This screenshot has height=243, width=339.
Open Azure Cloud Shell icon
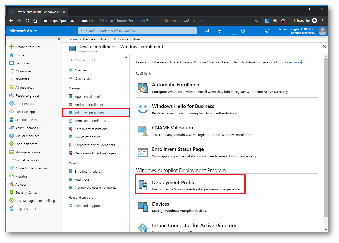207,31
